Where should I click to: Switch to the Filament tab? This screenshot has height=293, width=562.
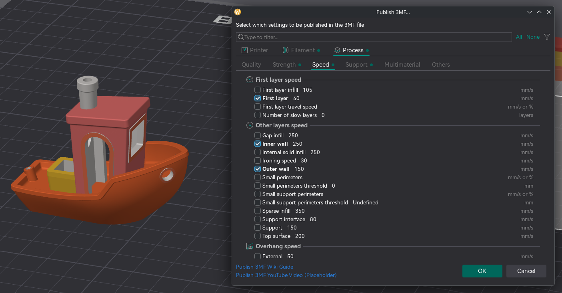click(x=301, y=50)
